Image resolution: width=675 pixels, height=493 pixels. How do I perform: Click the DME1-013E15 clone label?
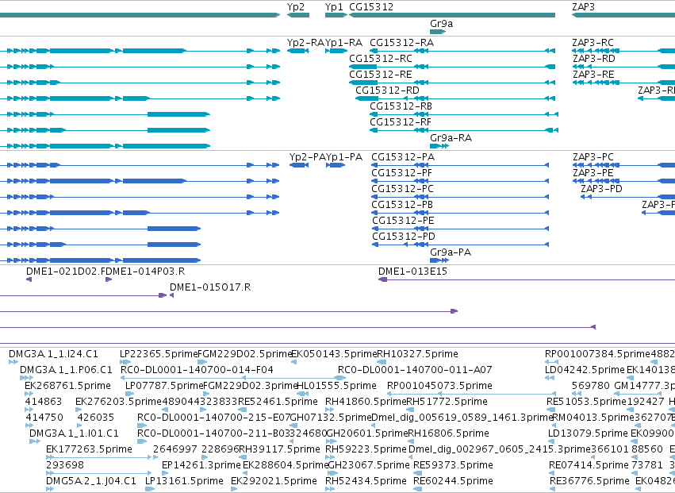click(412, 272)
